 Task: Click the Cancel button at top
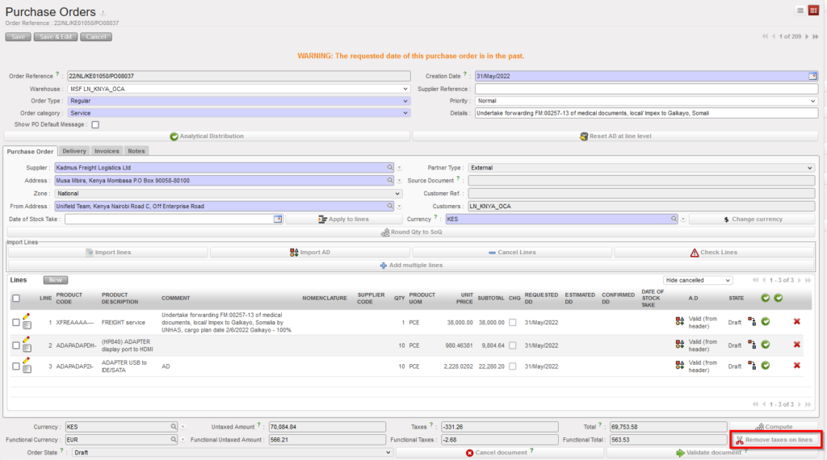[x=96, y=37]
